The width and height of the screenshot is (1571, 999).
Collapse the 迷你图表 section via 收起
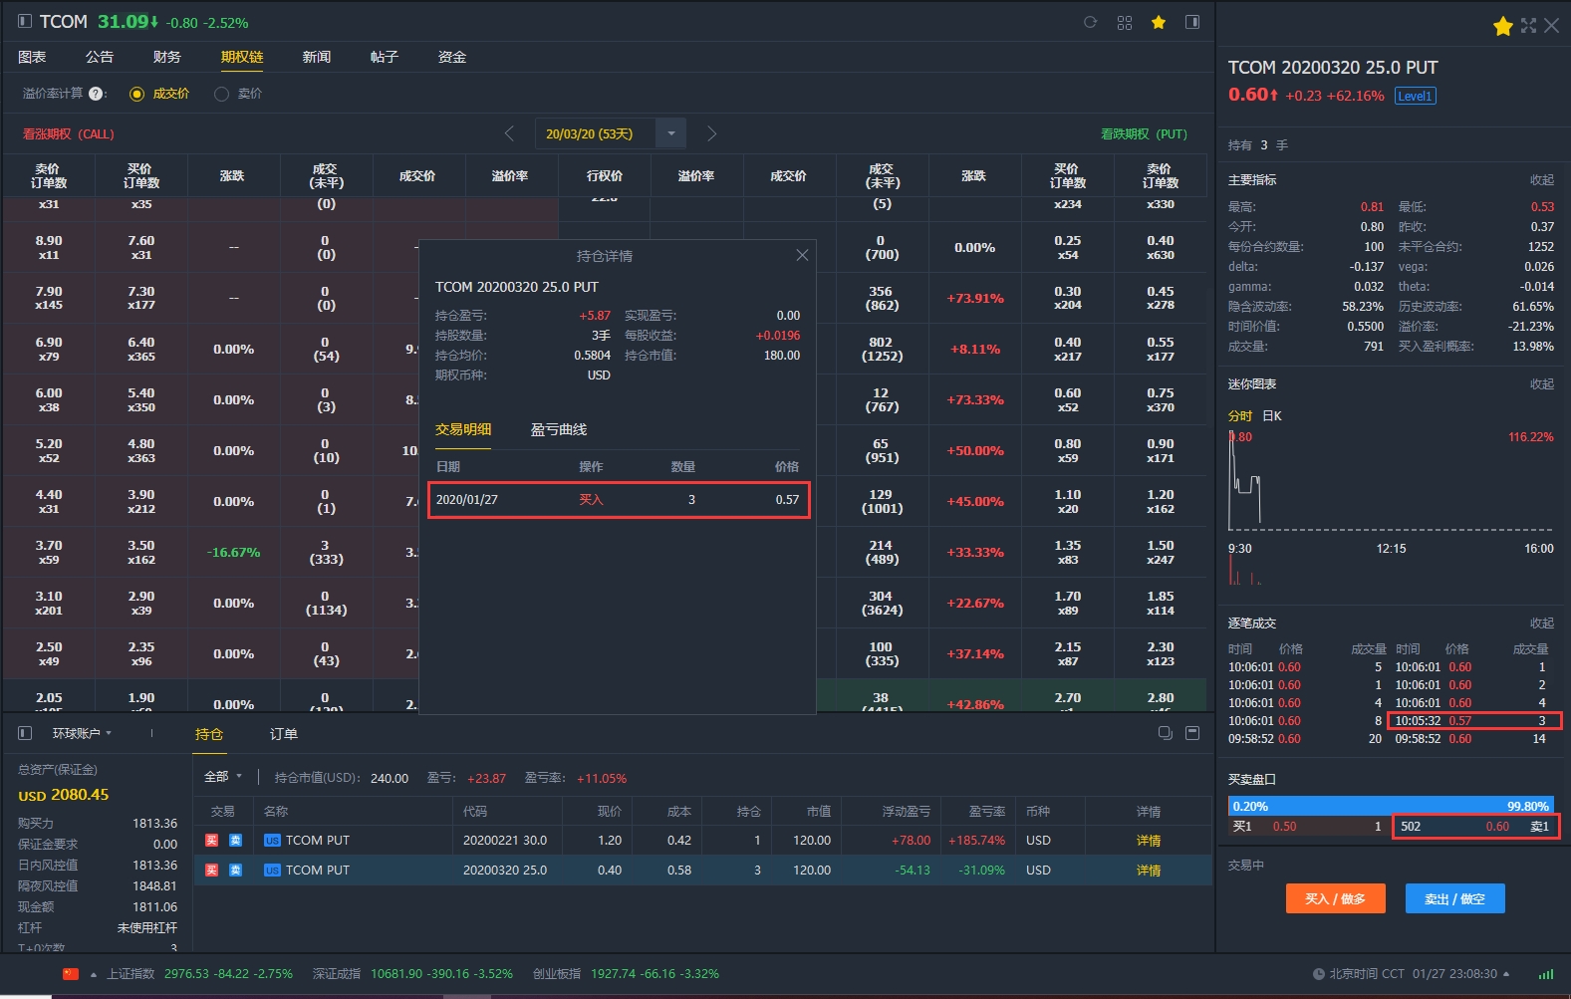pos(1542,384)
